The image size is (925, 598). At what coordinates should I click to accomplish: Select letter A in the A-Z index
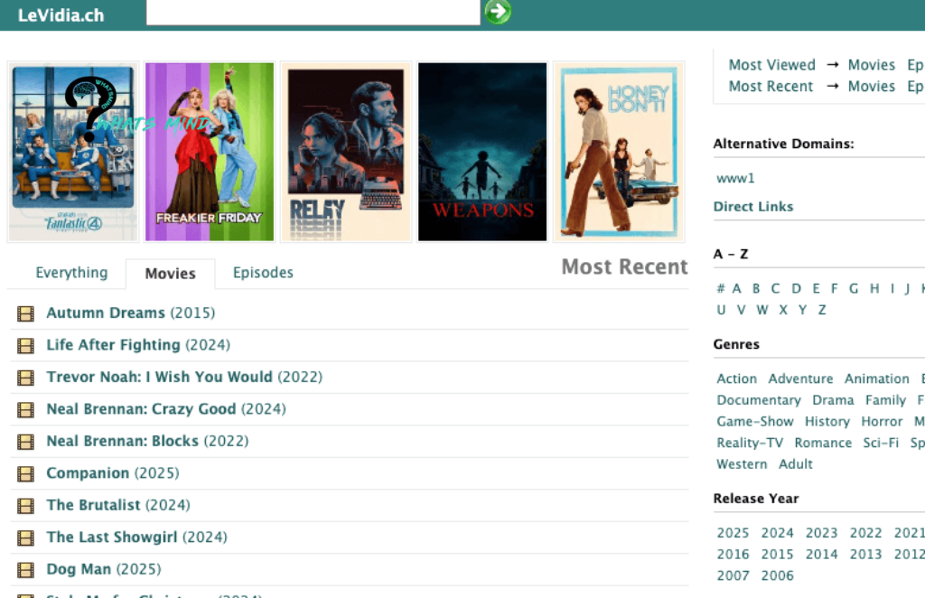(x=736, y=287)
